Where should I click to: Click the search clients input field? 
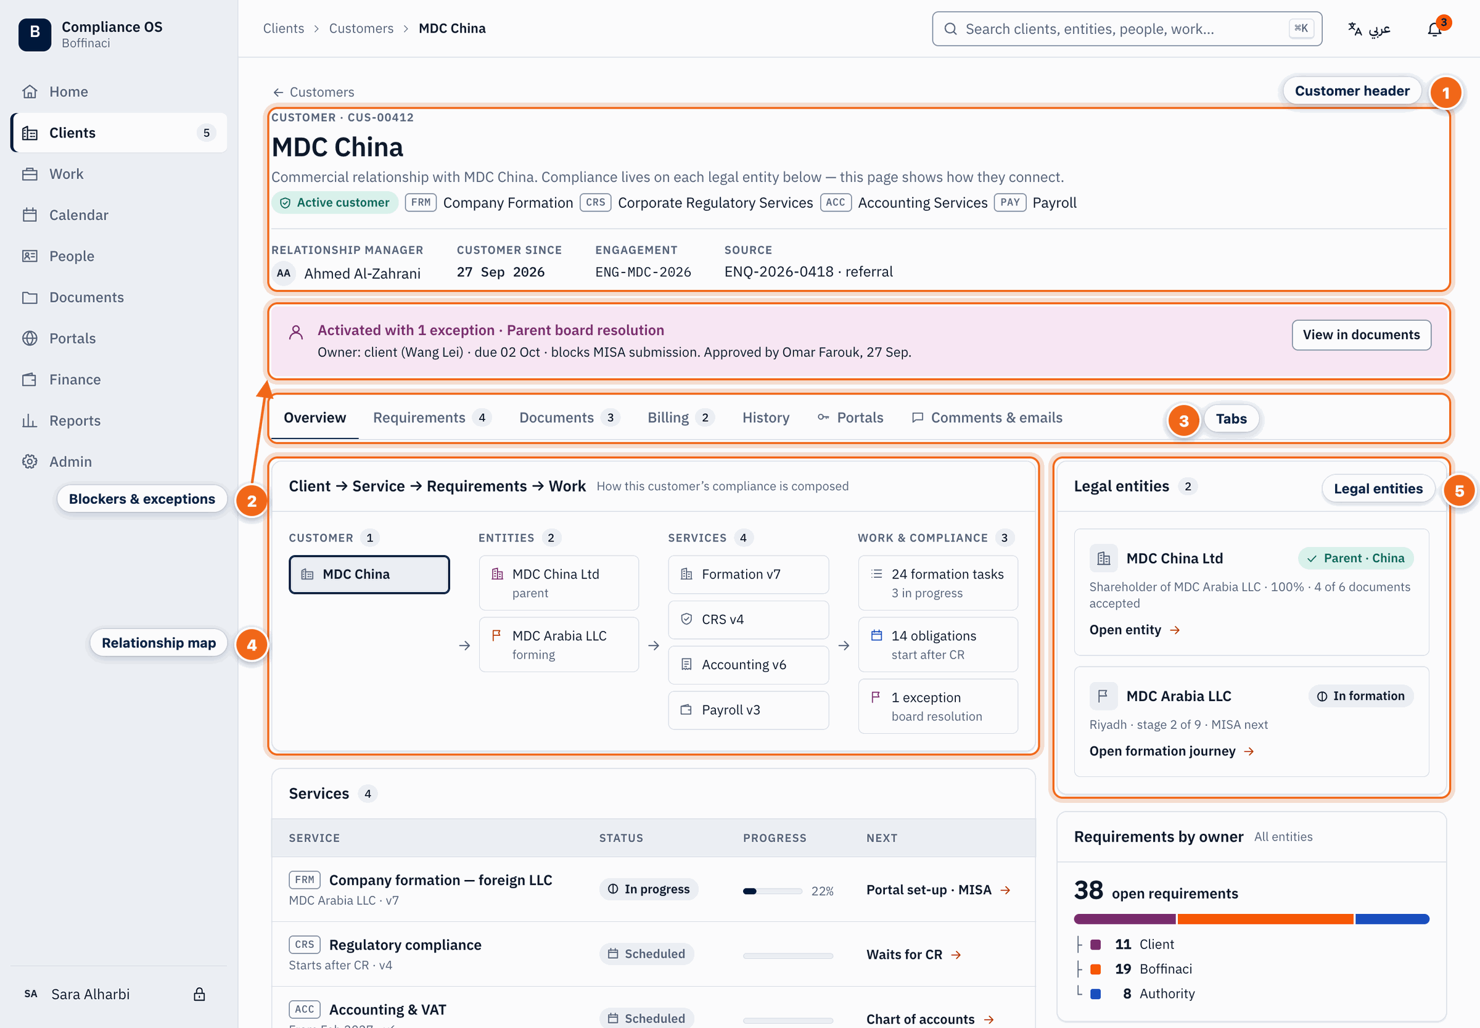coord(1127,29)
